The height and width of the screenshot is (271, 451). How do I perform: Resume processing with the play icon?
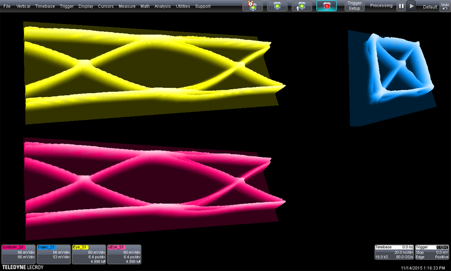(x=412, y=6)
